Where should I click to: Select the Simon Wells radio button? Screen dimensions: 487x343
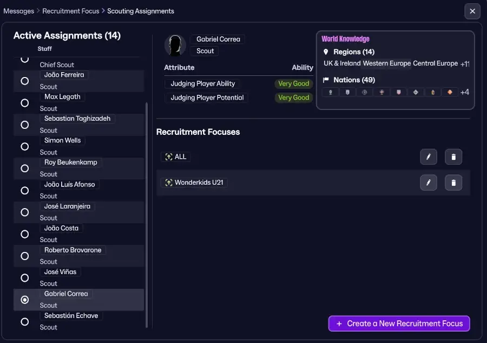(x=24, y=146)
